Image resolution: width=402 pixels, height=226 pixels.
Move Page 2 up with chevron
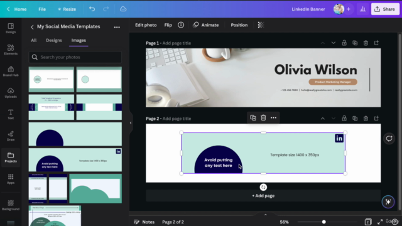(x=322, y=119)
